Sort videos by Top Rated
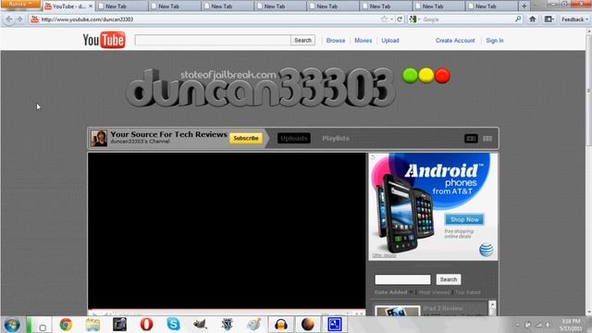 tap(467, 292)
